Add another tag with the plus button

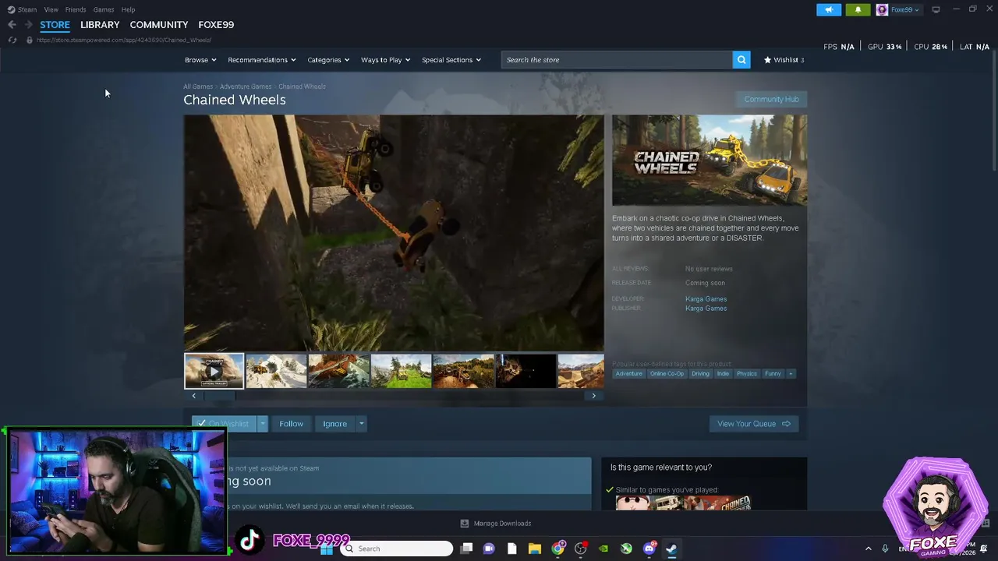(x=791, y=373)
